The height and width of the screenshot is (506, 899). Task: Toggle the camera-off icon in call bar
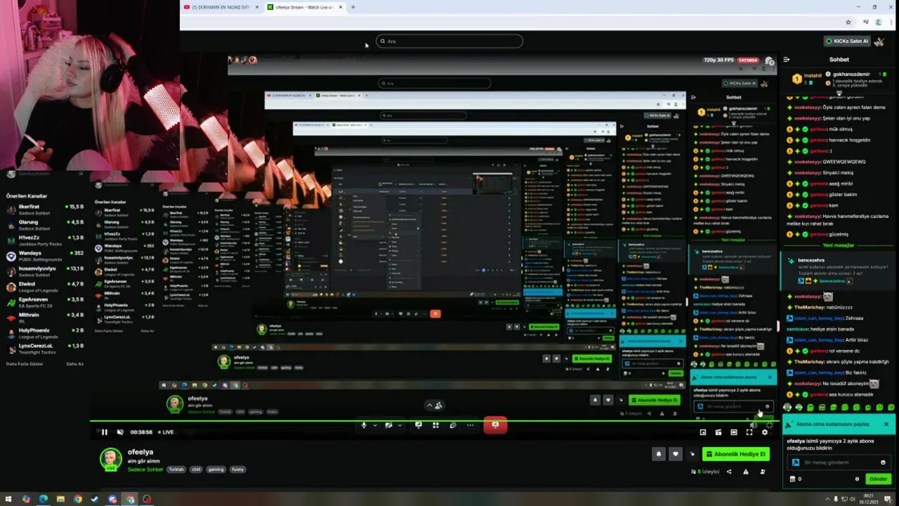click(388, 425)
